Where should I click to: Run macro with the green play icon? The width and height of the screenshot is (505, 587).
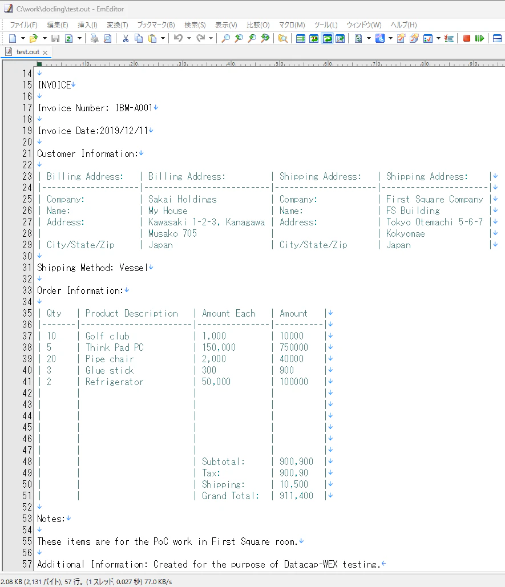tap(479, 38)
